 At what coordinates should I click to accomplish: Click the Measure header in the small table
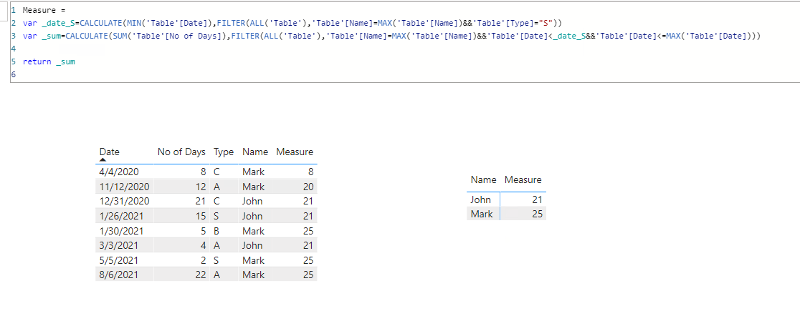(x=523, y=179)
